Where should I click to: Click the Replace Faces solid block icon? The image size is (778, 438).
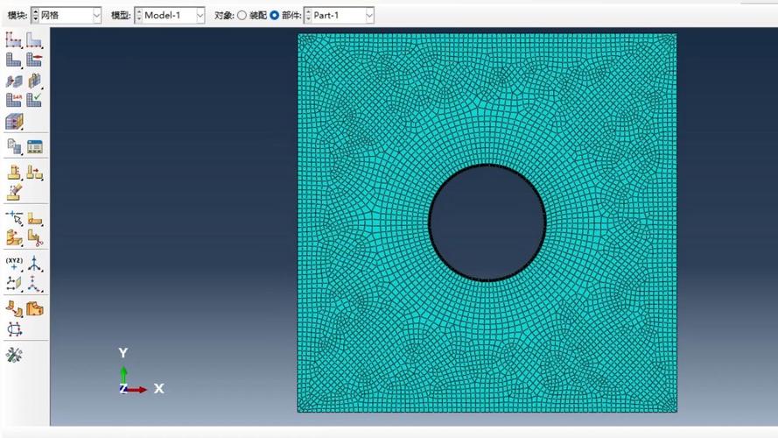35,308
